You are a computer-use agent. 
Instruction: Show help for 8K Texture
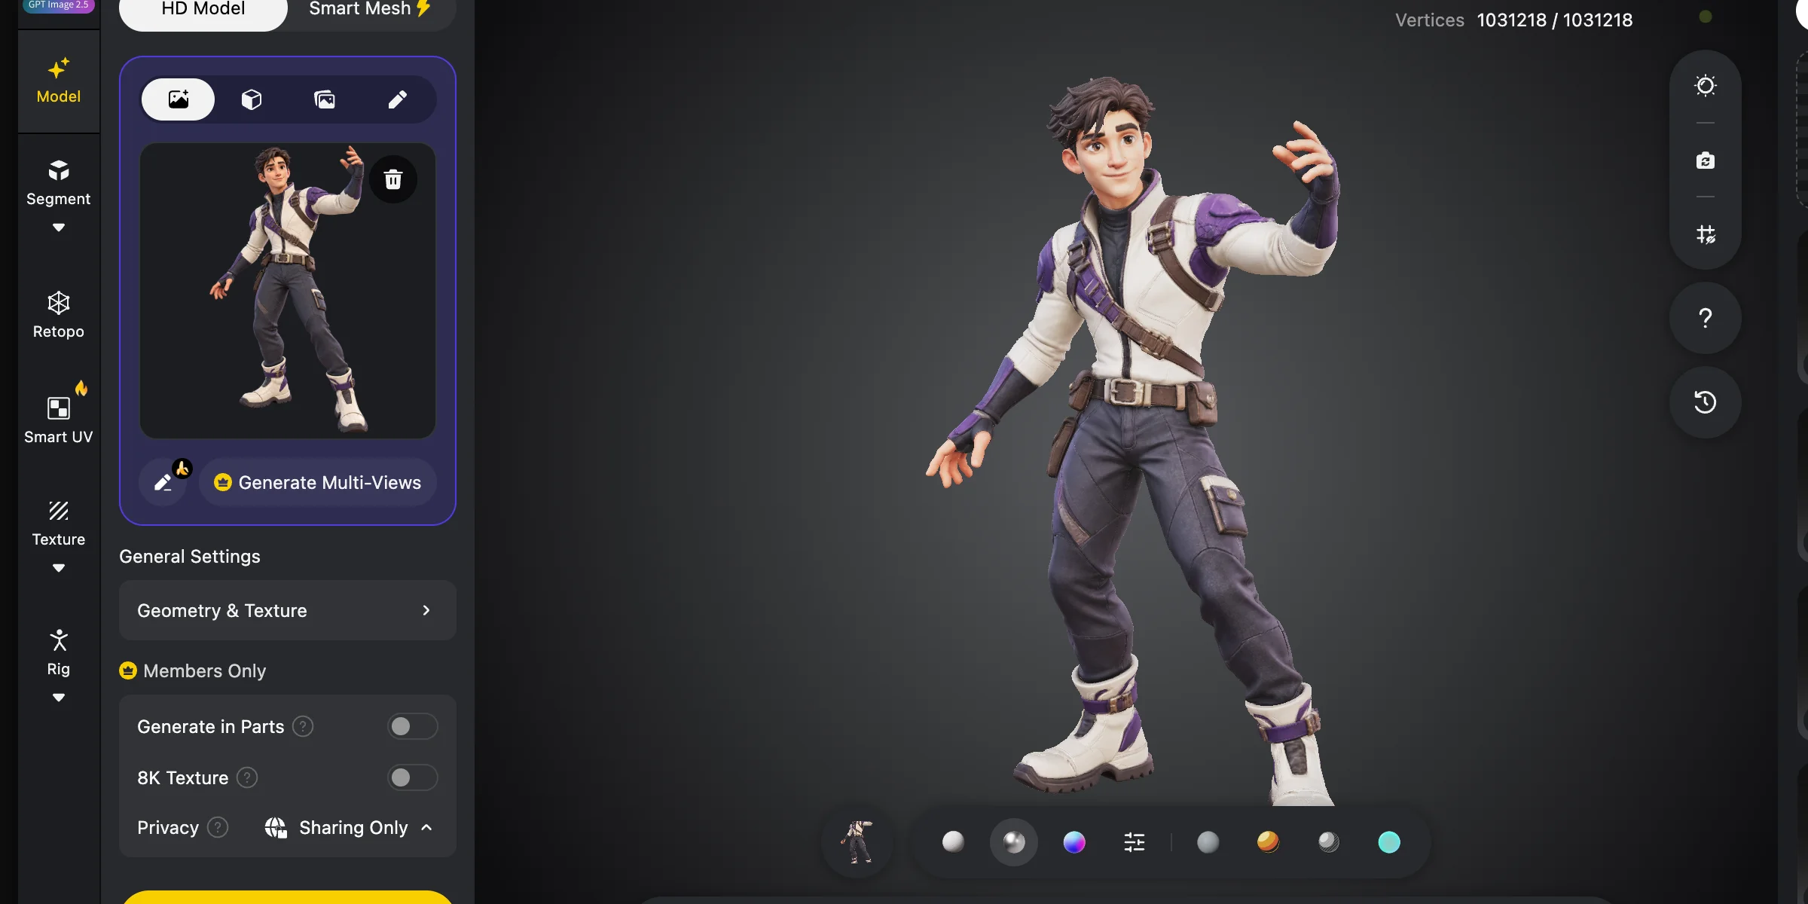247,777
